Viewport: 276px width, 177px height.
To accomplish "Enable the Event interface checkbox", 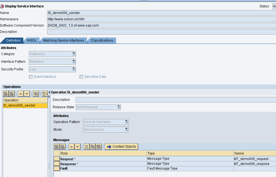I will pos(31,77).
